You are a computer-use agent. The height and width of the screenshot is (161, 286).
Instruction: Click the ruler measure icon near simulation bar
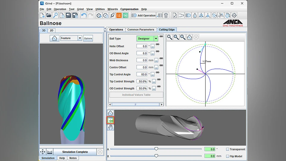[x=50, y=152]
